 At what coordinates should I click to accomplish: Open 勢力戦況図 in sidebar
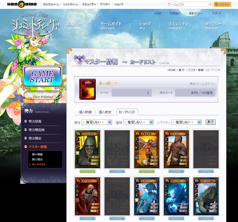coord(36,130)
